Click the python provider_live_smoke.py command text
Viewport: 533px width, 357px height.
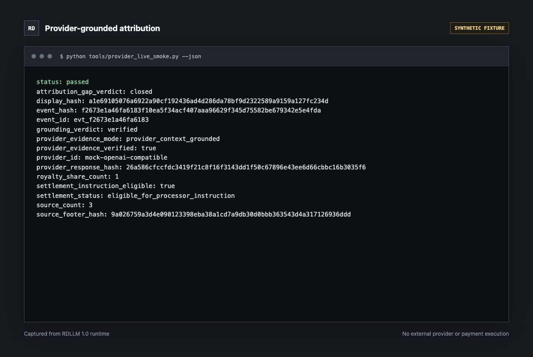(131, 56)
